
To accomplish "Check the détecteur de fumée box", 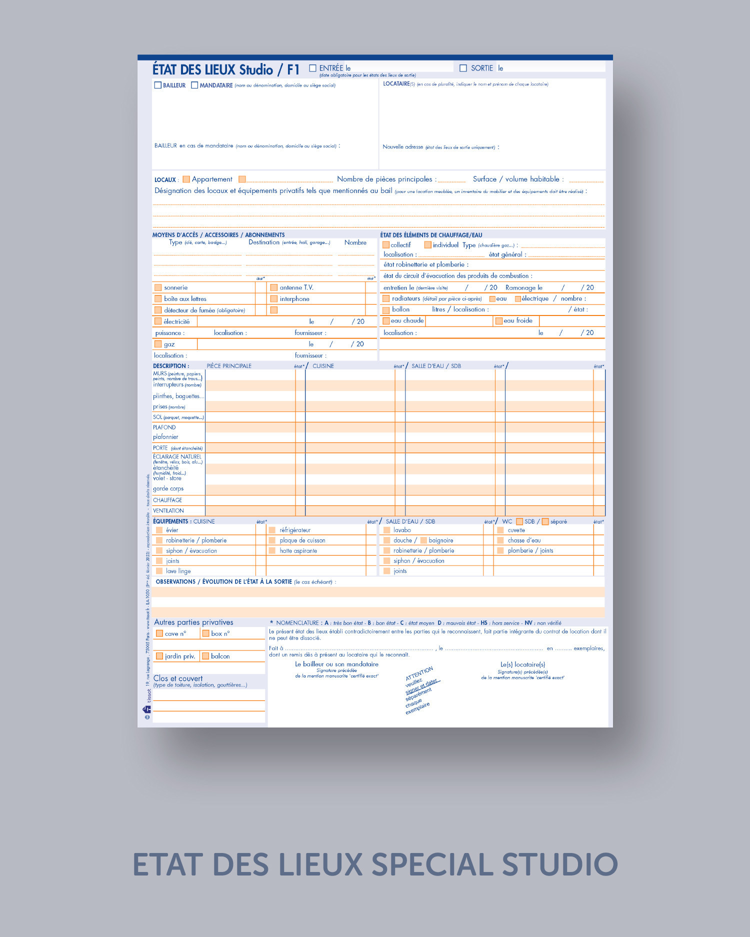I will click(x=158, y=310).
